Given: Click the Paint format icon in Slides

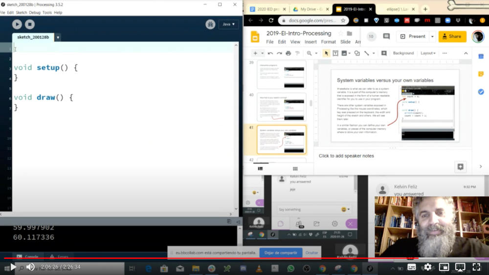Looking at the screenshot, I should tap(297, 53).
